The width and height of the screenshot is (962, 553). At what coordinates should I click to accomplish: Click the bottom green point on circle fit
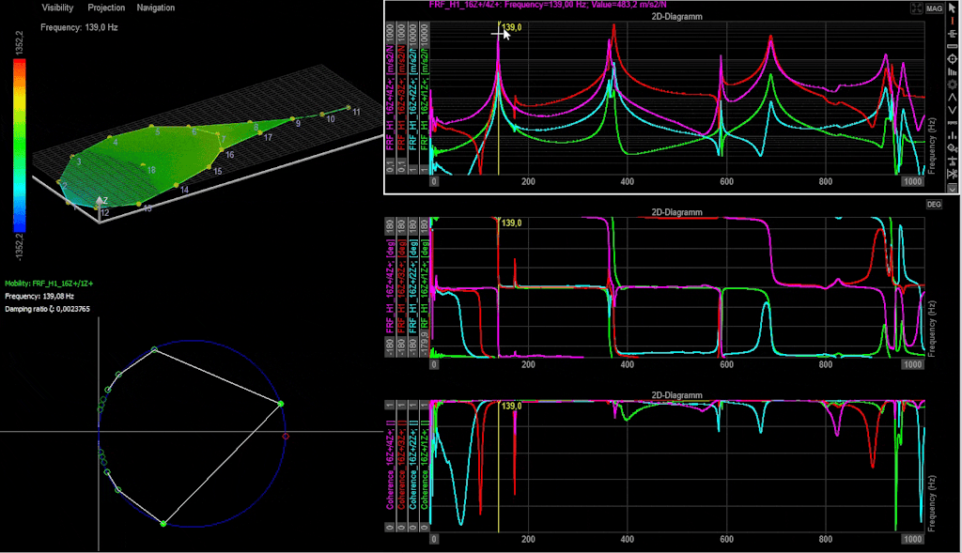point(163,524)
